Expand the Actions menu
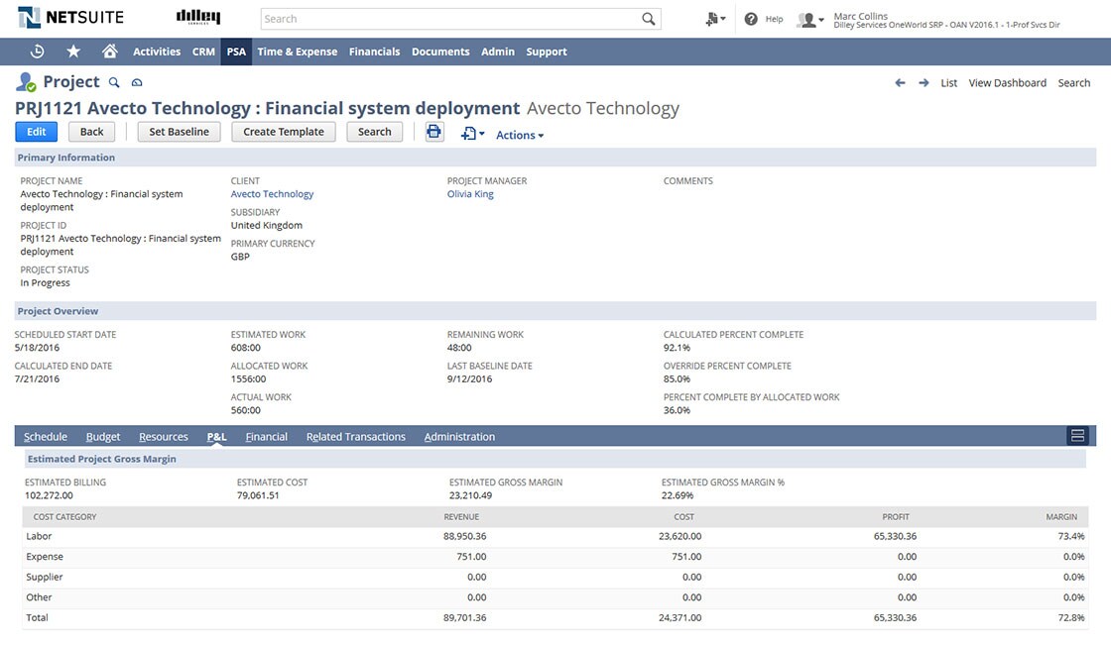The image size is (1111, 645). pos(520,135)
